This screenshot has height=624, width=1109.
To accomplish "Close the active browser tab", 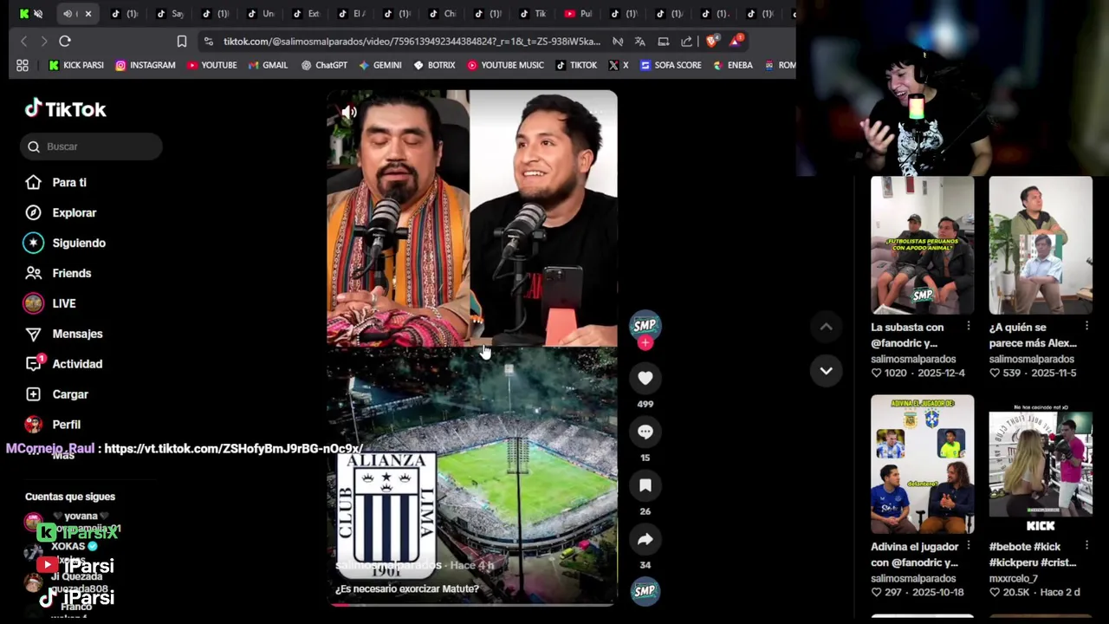I will tap(88, 14).
